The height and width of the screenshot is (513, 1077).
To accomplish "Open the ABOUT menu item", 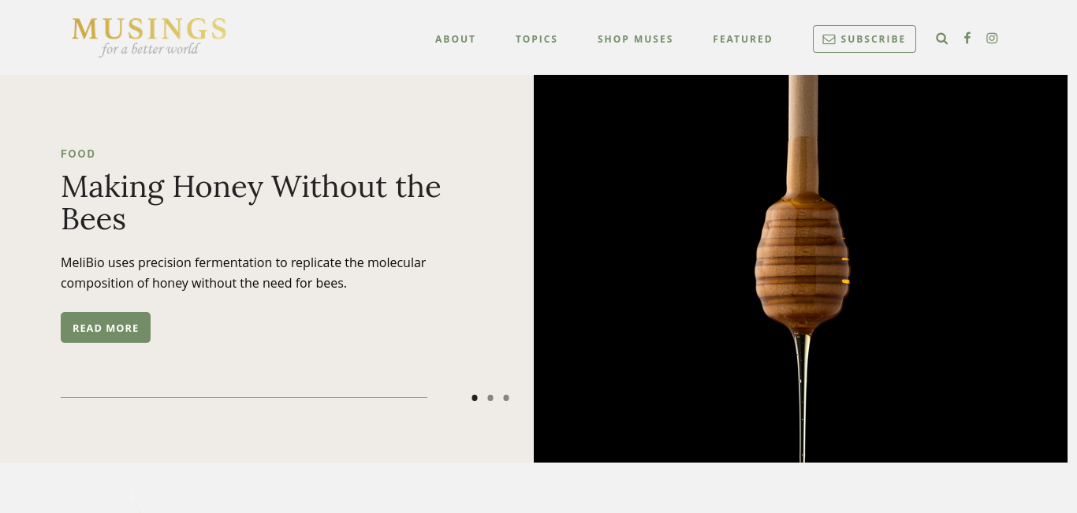I will pyautogui.click(x=456, y=39).
